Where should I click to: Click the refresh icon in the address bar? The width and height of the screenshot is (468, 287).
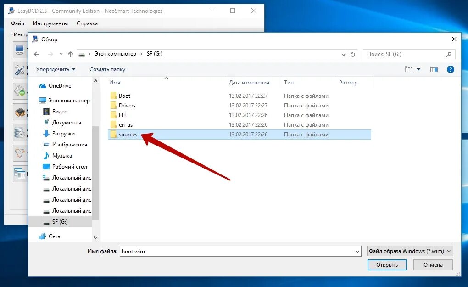click(x=353, y=54)
